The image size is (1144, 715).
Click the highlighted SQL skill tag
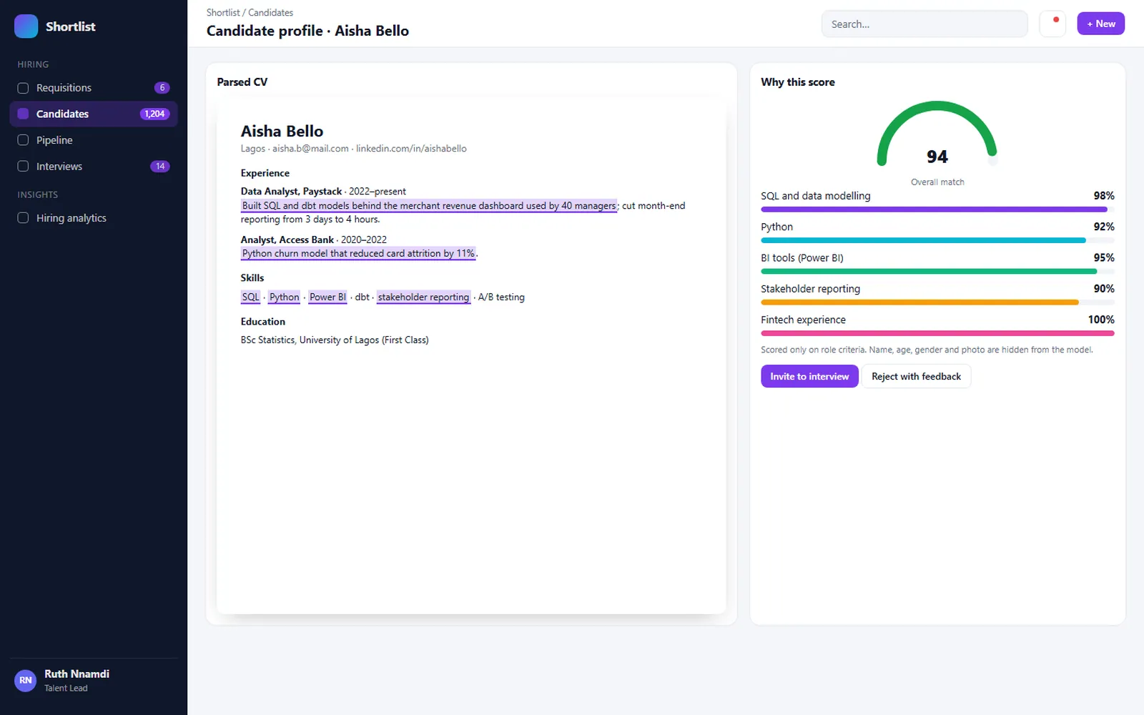(x=251, y=297)
